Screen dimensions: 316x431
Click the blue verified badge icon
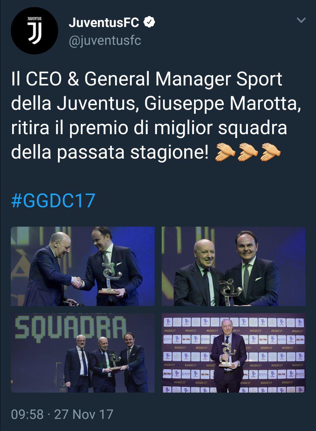(149, 23)
